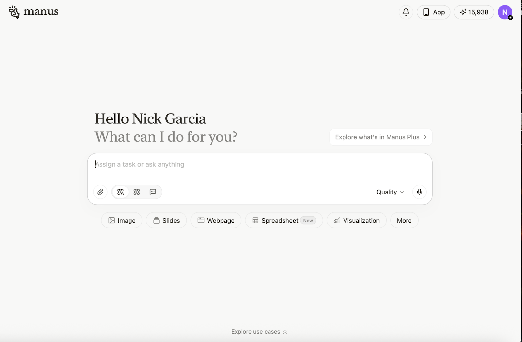Choose the Slides task chip
The height and width of the screenshot is (342, 522).
pos(166,220)
